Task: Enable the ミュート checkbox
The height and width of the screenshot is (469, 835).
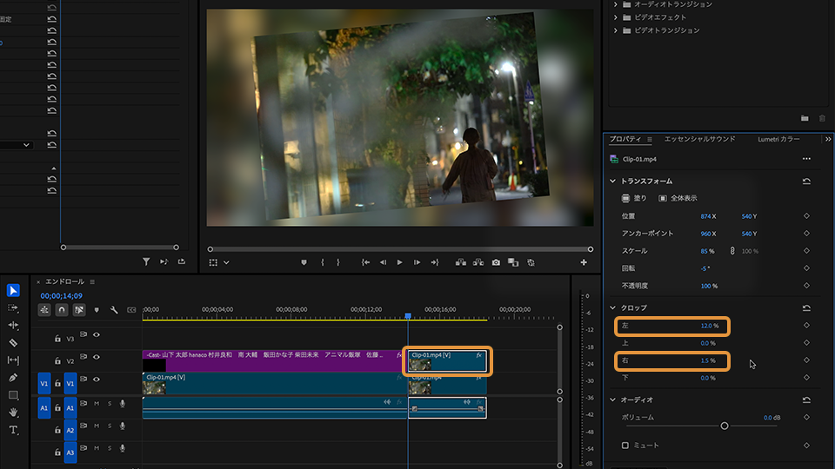Action: point(625,446)
